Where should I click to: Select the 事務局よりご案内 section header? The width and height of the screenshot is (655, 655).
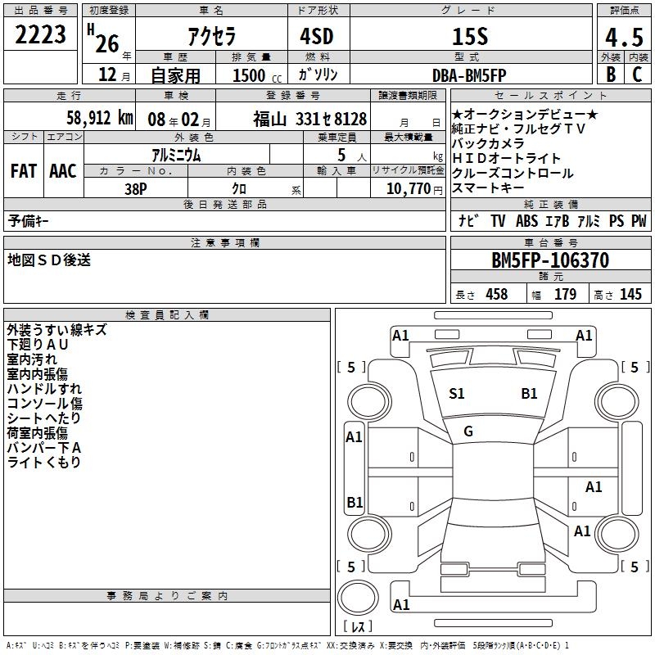pos(167,596)
